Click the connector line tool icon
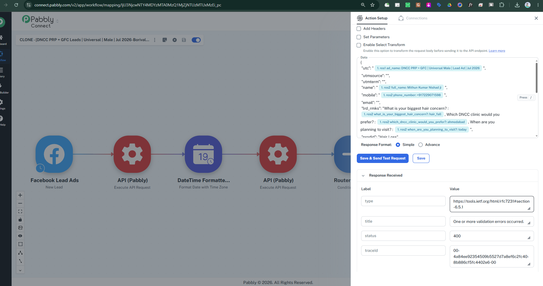543x286 pixels. click(20, 261)
